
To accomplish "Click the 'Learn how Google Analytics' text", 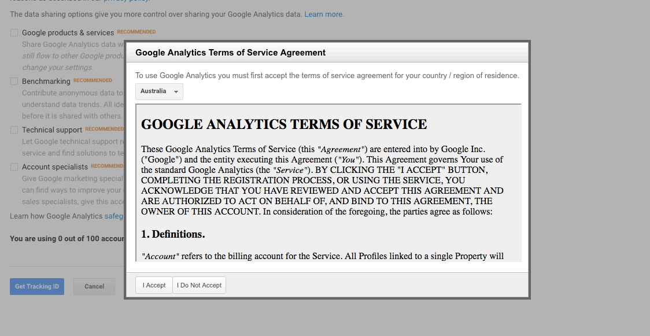I will tap(56, 216).
